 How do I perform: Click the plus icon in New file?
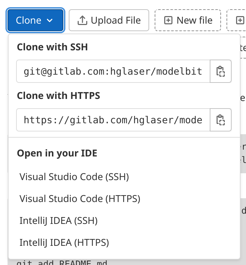168,20
